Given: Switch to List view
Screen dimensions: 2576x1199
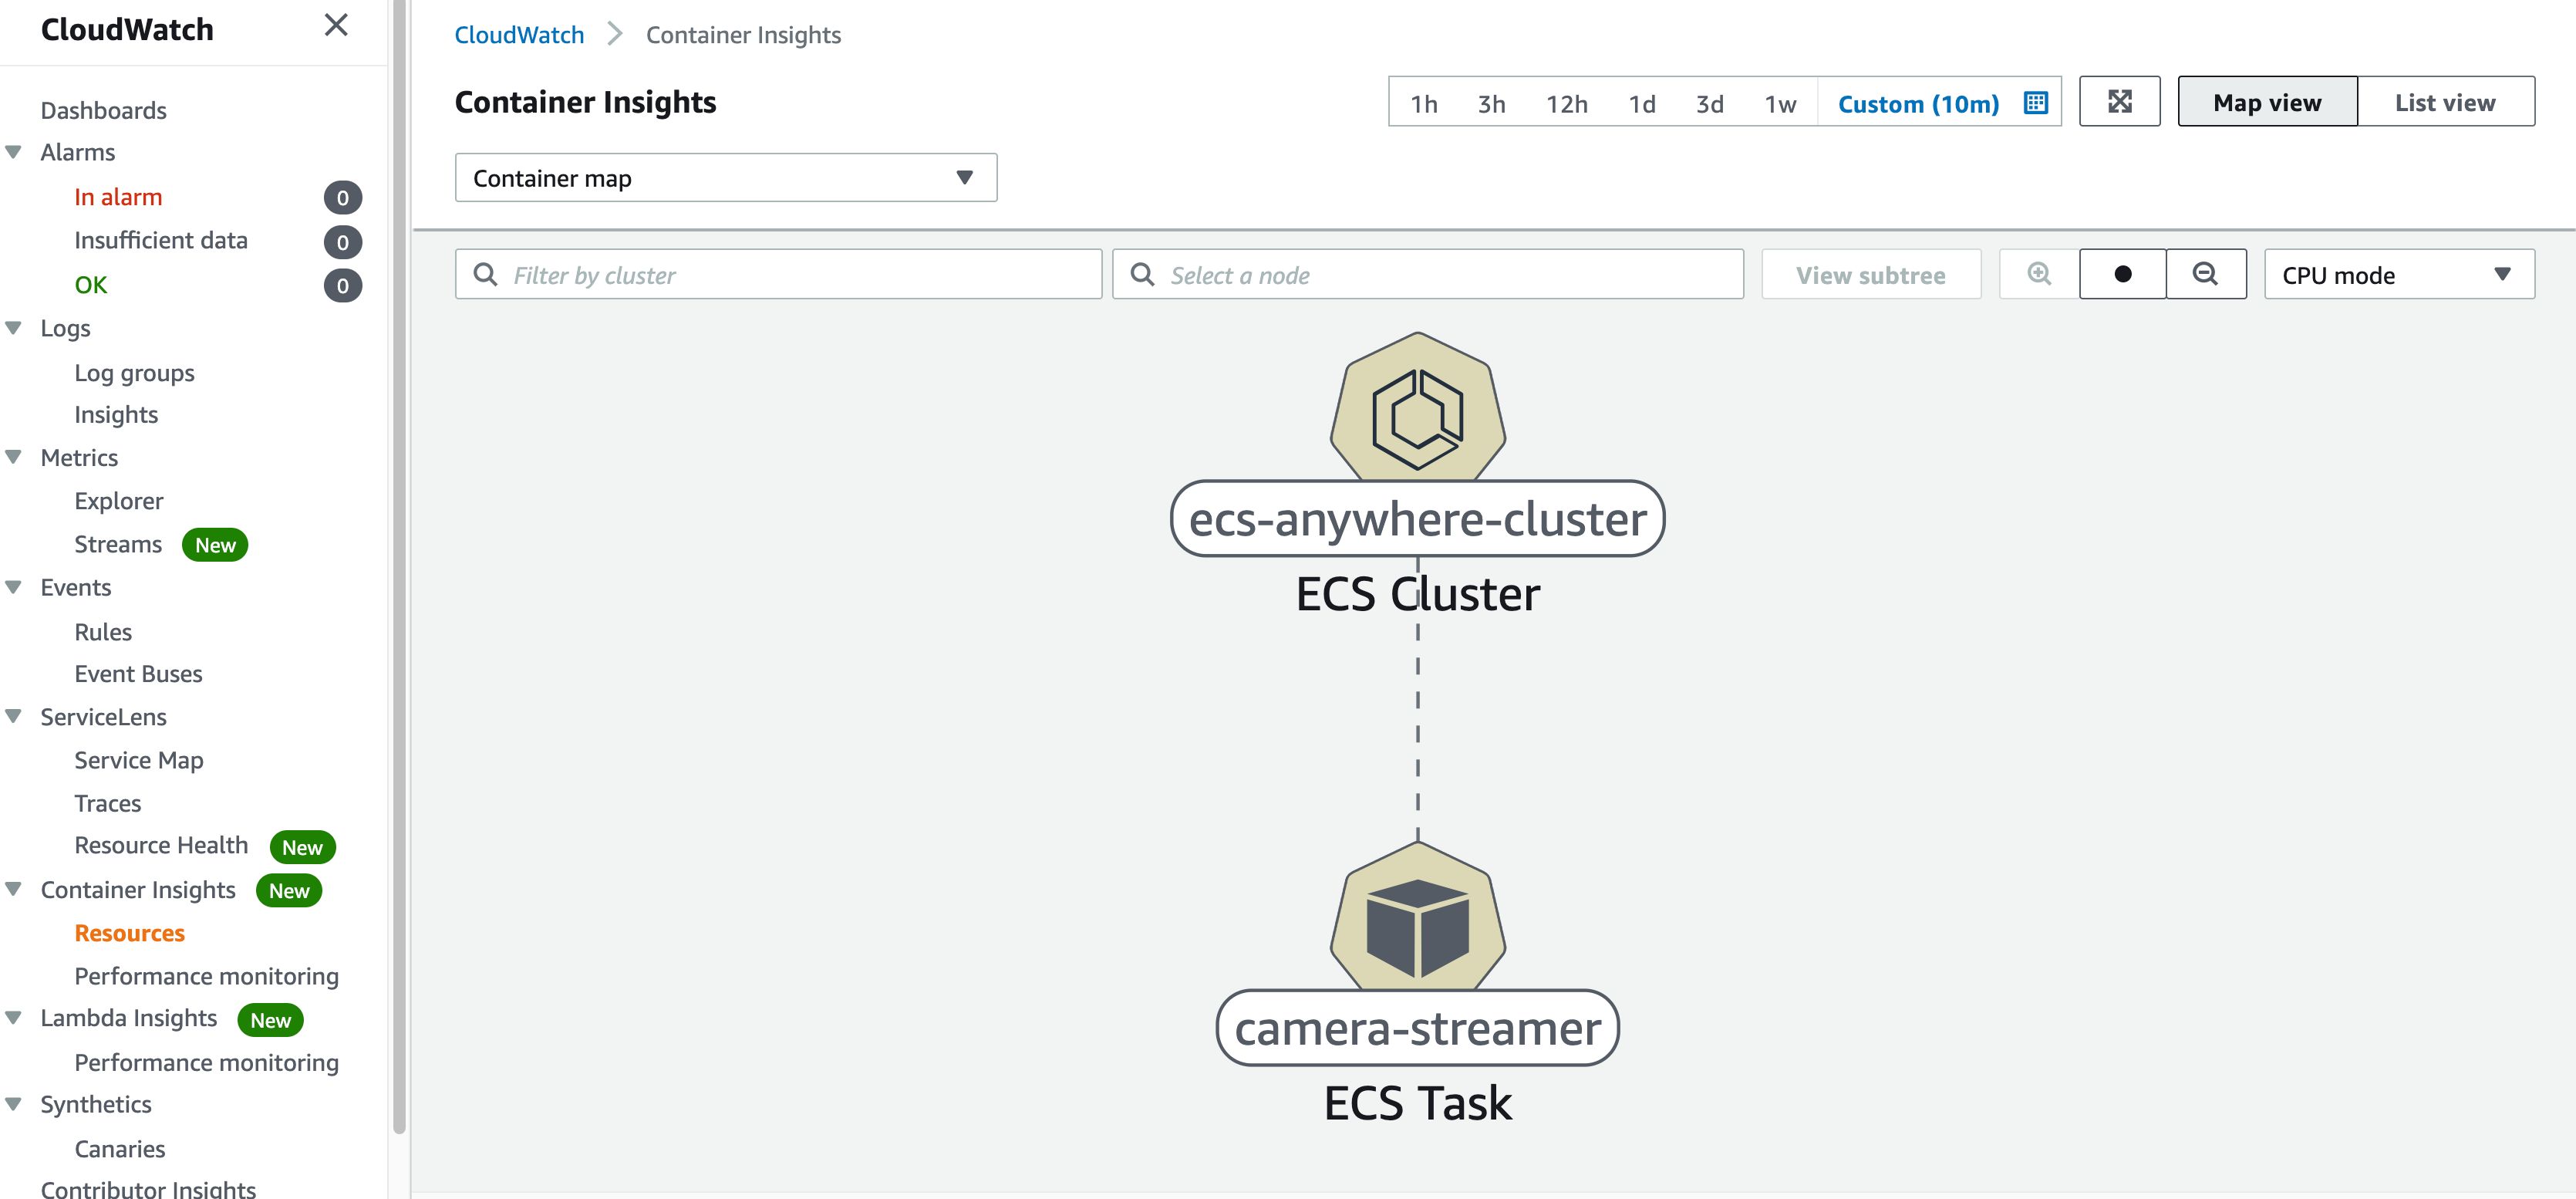Looking at the screenshot, I should pyautogui.click(x=2444, y=102).
